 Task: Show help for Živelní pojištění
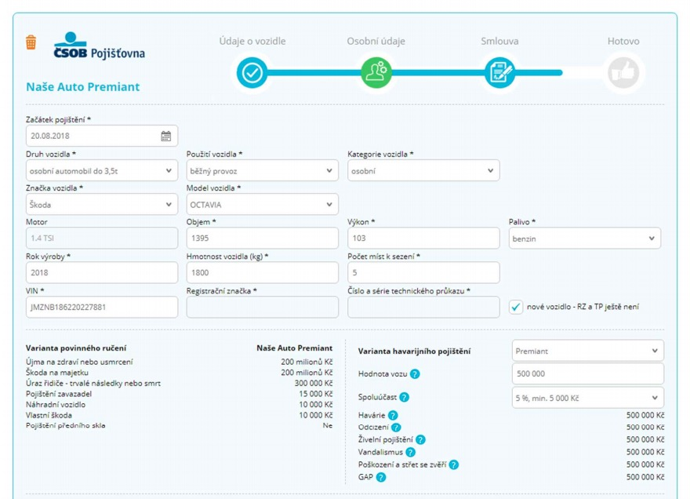pyautogui.click(x=420, y=439)
